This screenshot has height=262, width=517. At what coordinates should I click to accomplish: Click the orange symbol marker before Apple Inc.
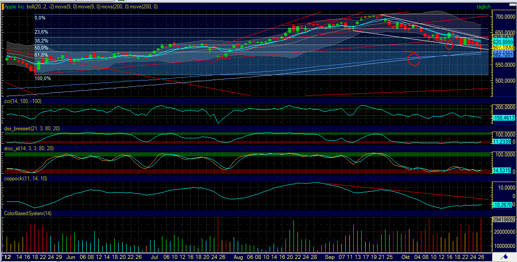pyautogui.click(x=3, y=7)
